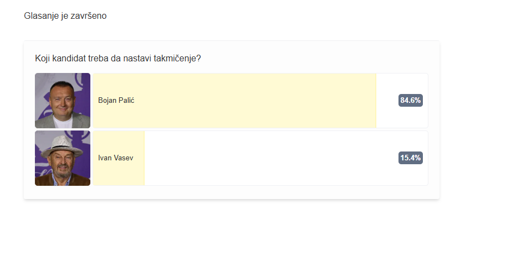Screen dimensions: 511x256
Task: Click Bojan Palić's candidate photo
Action: pyautogui.click(x=63, y=101)
